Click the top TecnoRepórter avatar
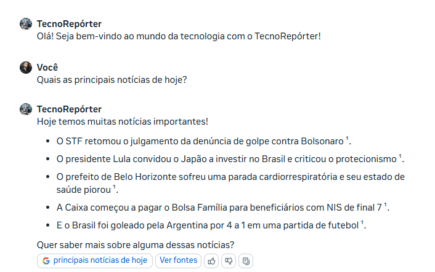The height and width of the screenshot is (272, 435). click(26, 24)
